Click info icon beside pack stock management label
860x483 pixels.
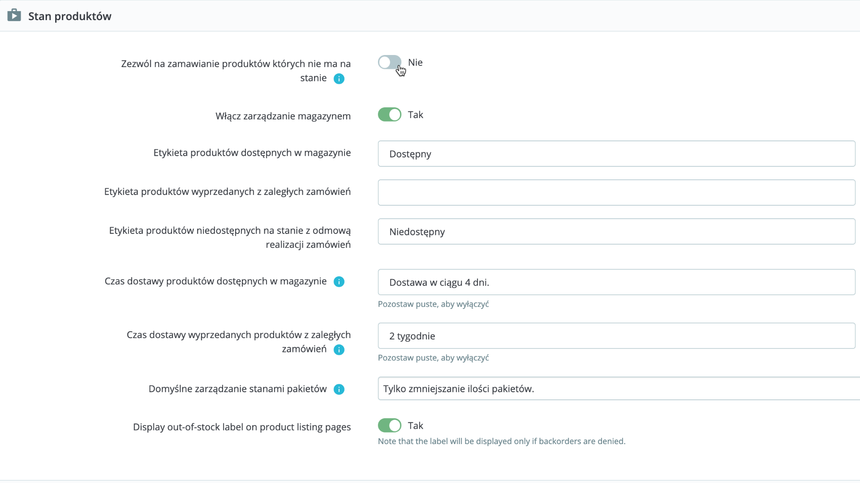coord(339,390)
